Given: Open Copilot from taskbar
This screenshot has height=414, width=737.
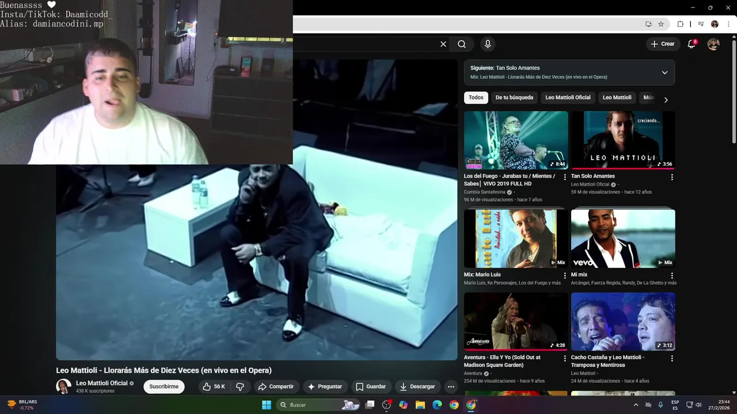Looking at the screenshot, I should [x=403, y=405].
